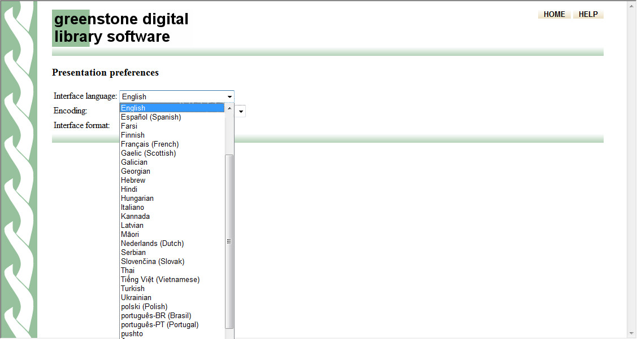
Task: Click the language list scroll-up arrow
Action: pos(229,108)
